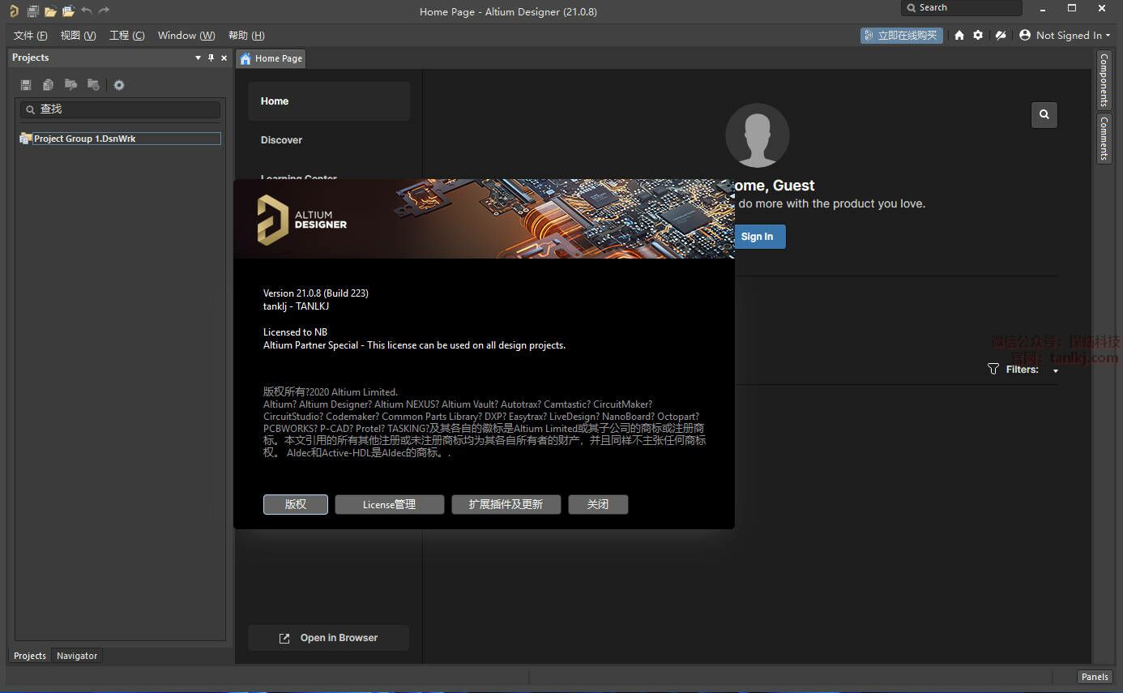Viewport: 1123px width, 693px height.
Task: Click the home icon in the top-right toolbar
Action: point(959,36)
